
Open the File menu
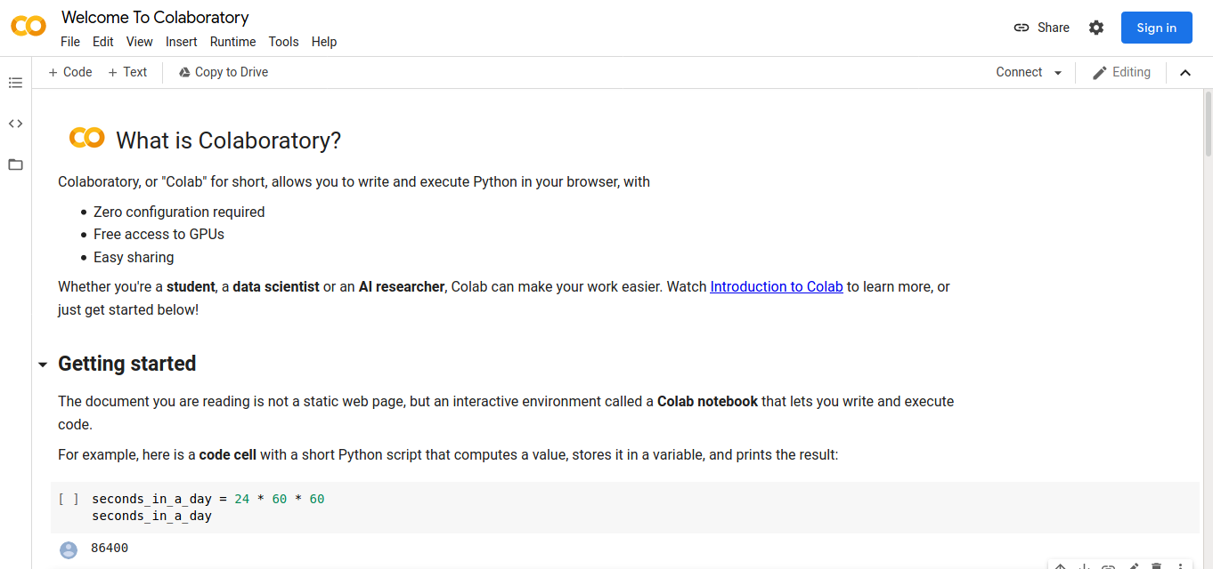70,42
